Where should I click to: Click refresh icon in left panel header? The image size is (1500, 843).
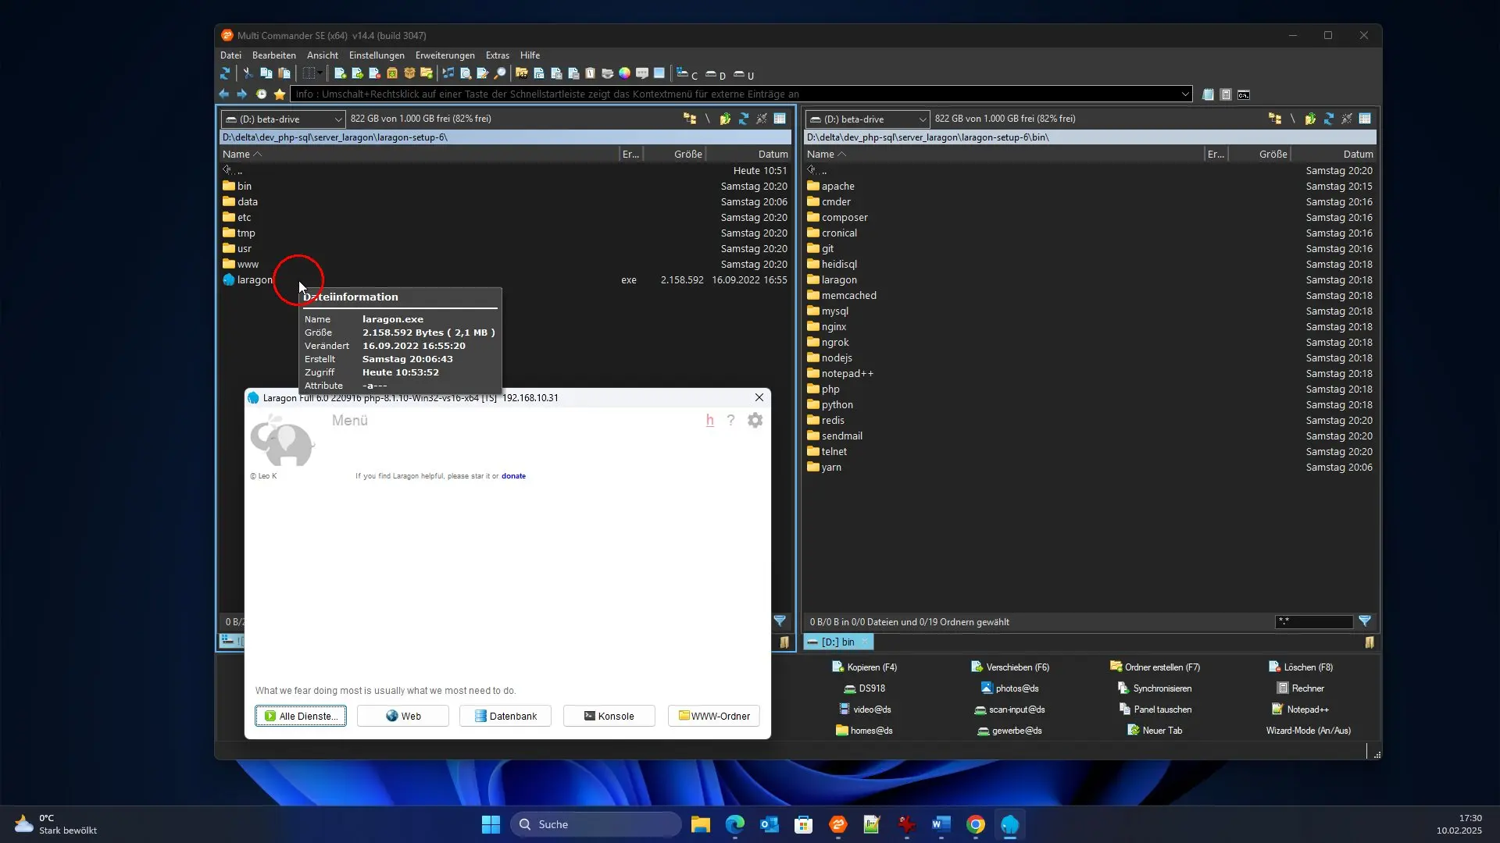(x=744, y=119)
